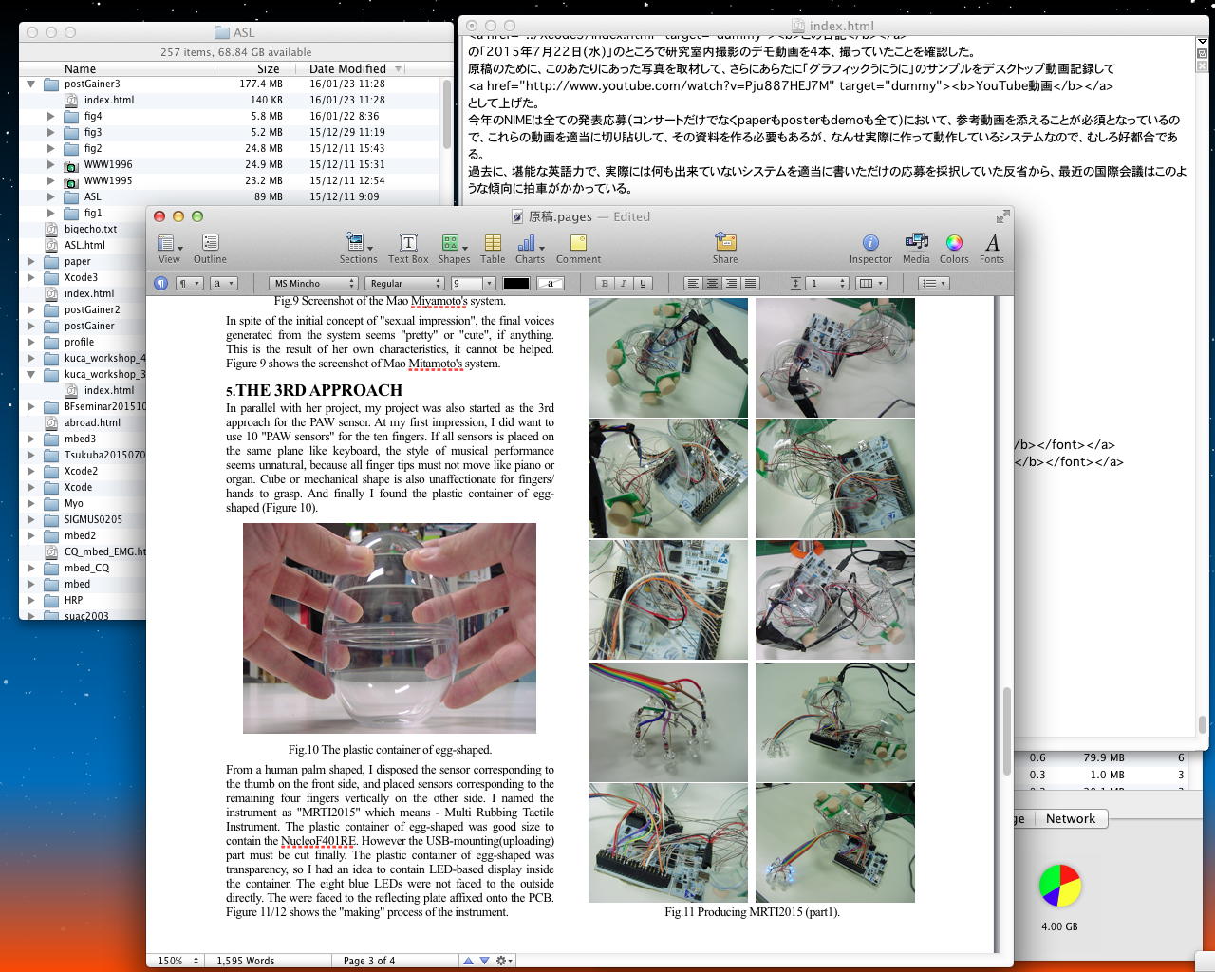Screen dimensions: 1215x972
Task: Click the Share toolbar icon
Action: point(725,249)
